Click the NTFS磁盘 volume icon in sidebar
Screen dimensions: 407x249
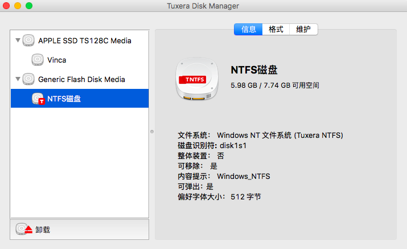coord(38,99)
